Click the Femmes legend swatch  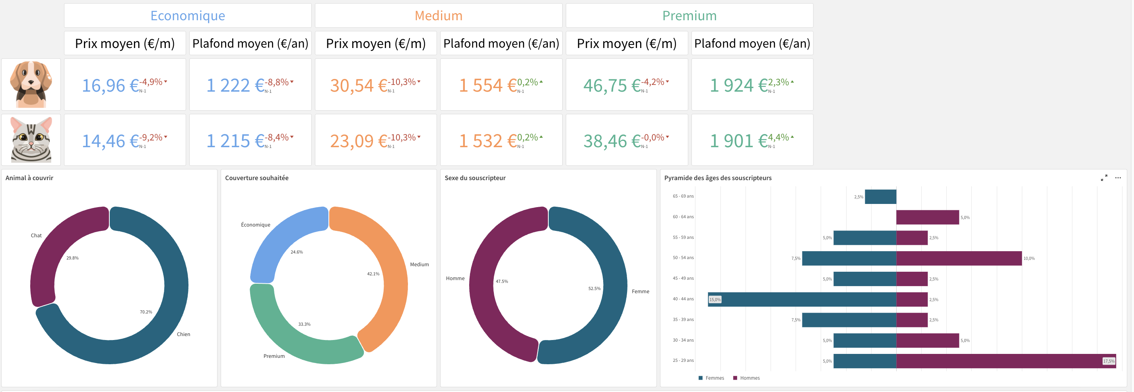(x=700, y=378)
